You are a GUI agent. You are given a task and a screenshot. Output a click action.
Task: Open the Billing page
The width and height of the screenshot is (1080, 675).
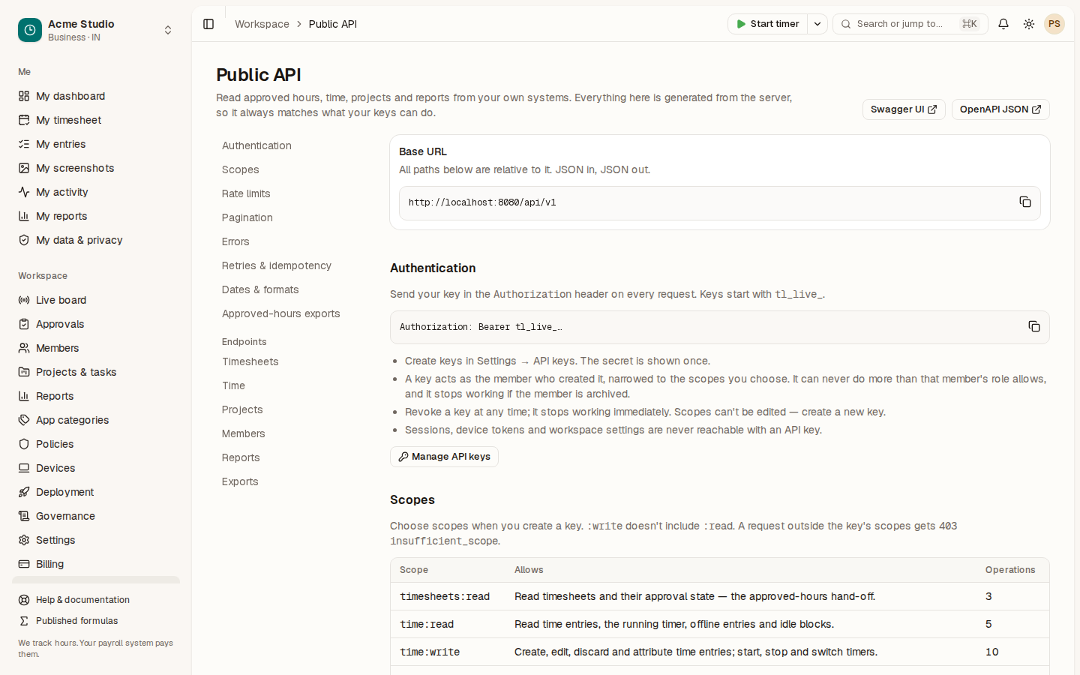point(96,564)
